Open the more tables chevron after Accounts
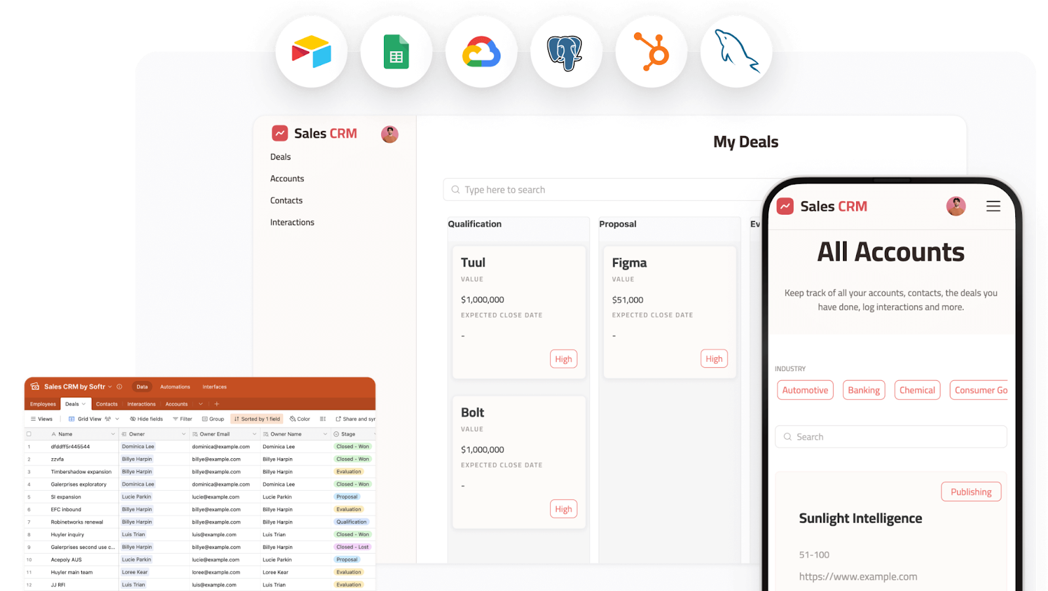 (x=201, y=404)
